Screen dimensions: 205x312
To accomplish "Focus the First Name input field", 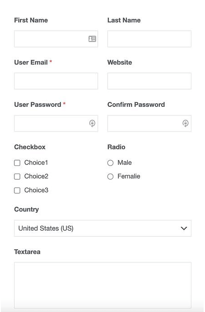I will click(x=56, y=39).
